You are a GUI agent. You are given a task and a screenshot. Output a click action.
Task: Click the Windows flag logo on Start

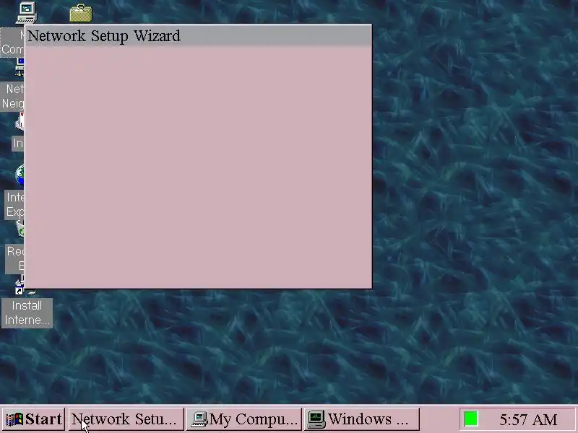point(14,419)
